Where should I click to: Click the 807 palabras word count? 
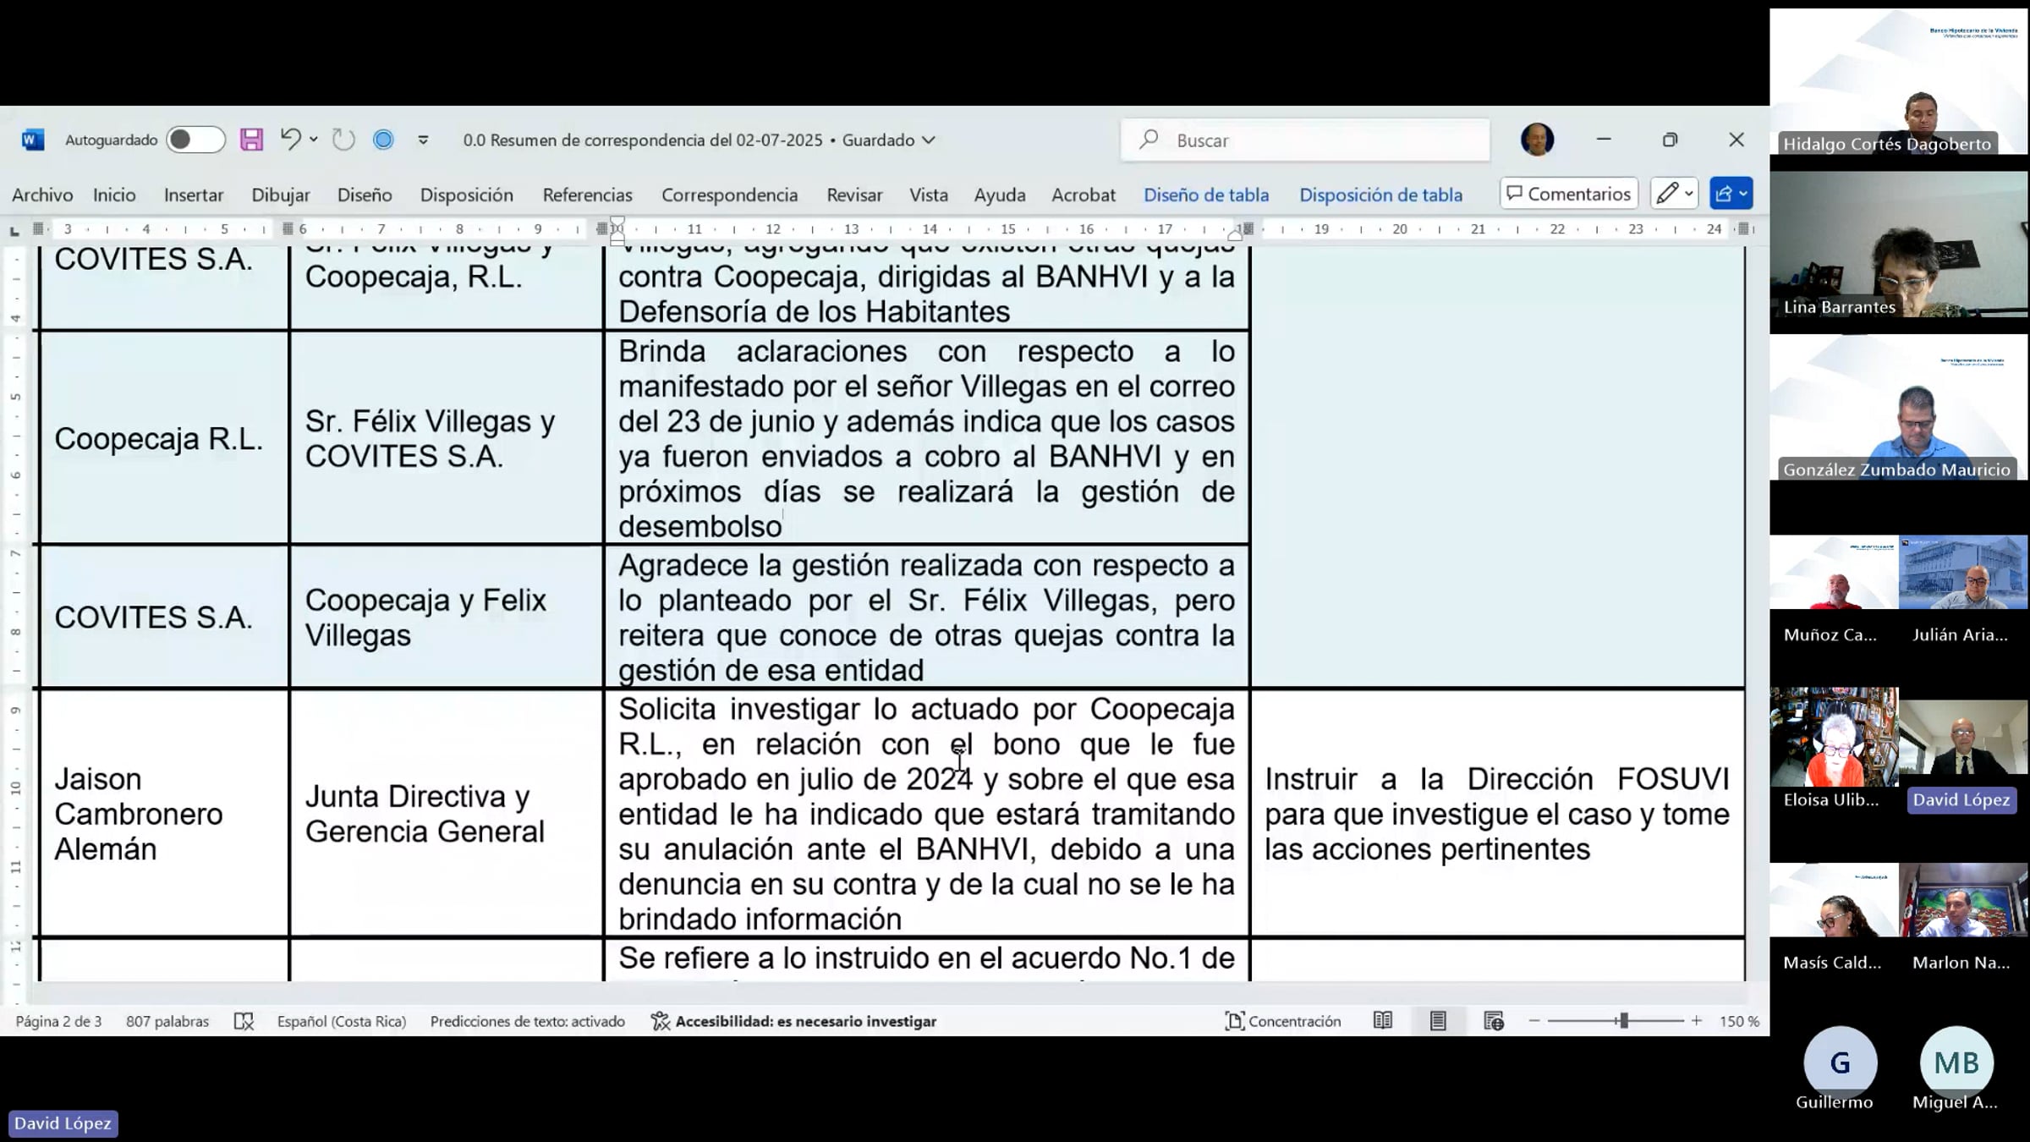point(167,1021)
